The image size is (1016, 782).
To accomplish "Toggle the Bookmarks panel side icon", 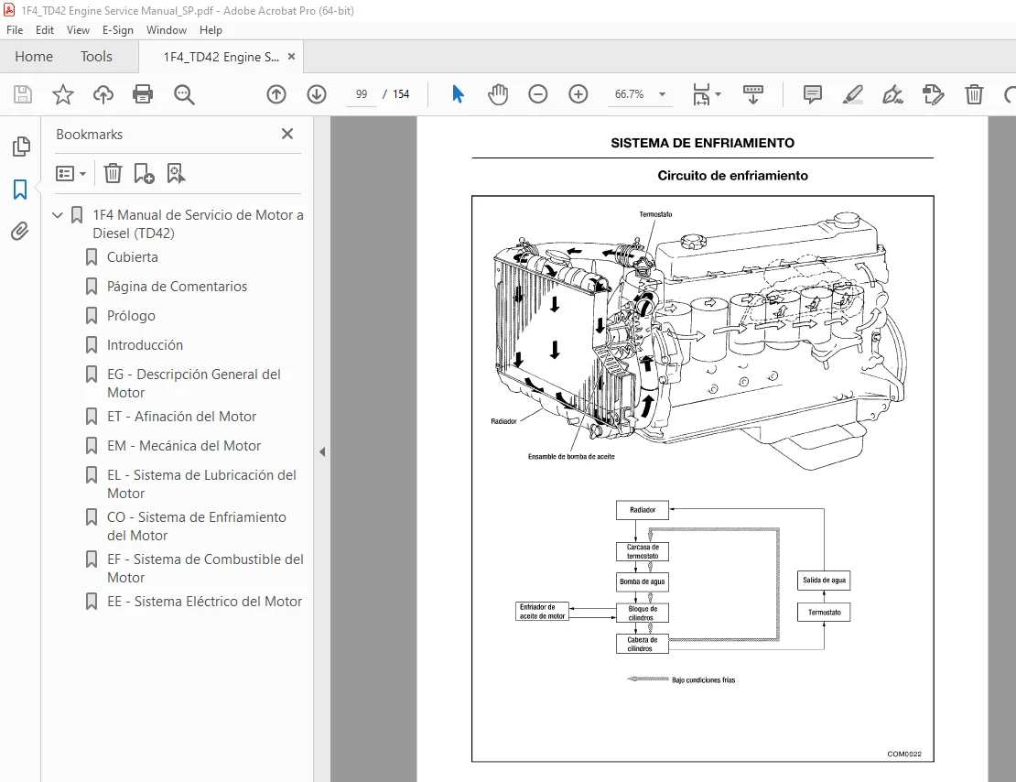I will [20, 190].
